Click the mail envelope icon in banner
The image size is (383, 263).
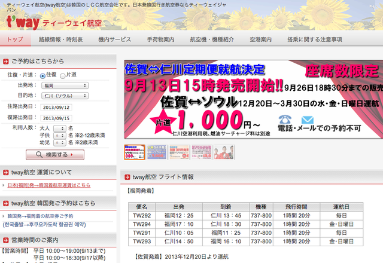[x=308, y=120]
